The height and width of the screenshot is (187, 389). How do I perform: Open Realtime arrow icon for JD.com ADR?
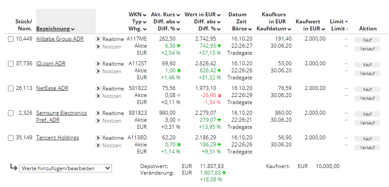point(98,64)
